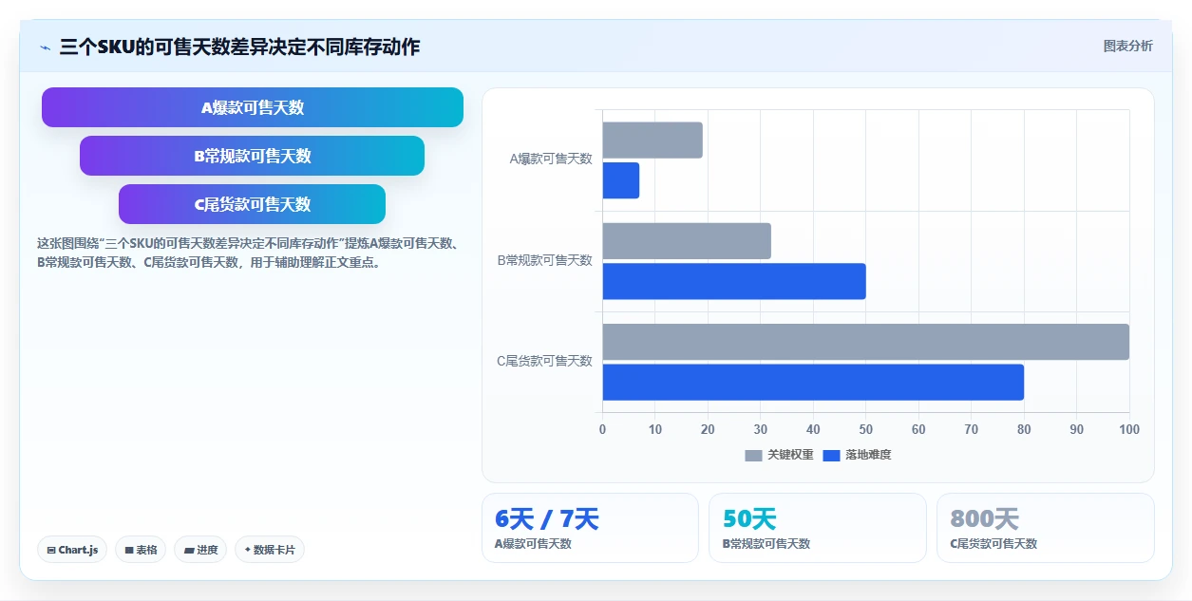
Task: Open the 6天 / 7天 data card
Action: point(590,528)
